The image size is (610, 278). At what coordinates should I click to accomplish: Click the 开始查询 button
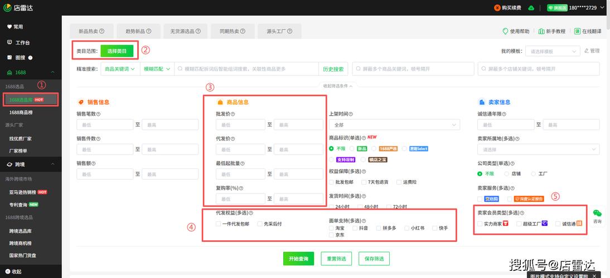(x=298, y=259)
